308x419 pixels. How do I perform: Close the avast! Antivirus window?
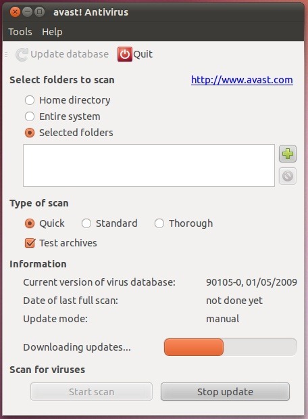(15, 12)
